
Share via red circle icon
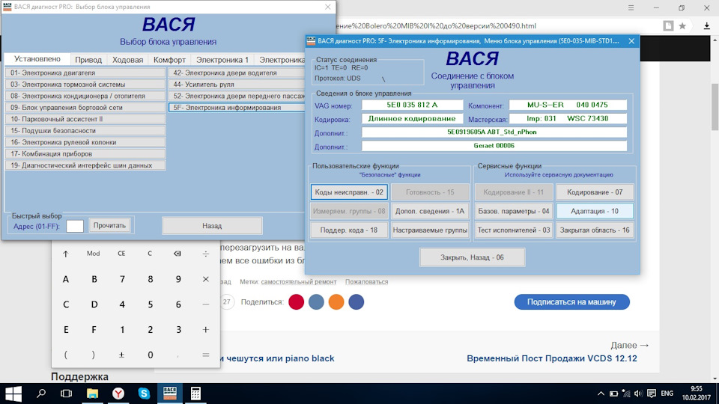pos(297,302)
